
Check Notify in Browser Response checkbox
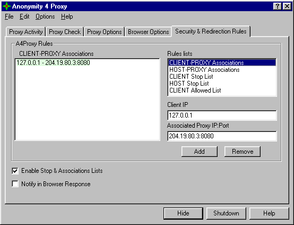click(15, 184)
